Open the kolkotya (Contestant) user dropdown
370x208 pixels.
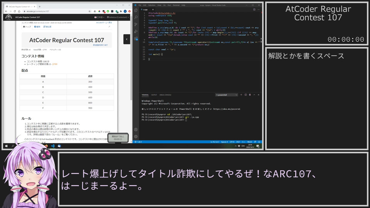[118, 17]
